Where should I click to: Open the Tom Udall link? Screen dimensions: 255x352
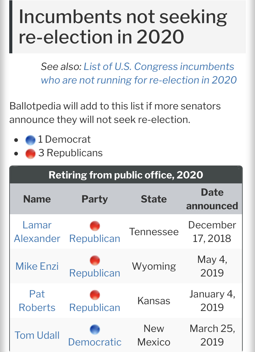37,335
